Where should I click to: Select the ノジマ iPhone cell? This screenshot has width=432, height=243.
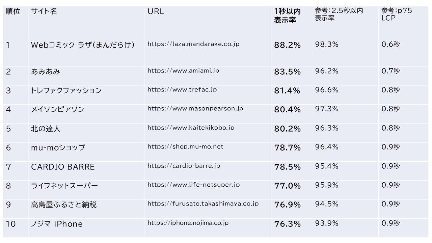click(x=57, y=224)
